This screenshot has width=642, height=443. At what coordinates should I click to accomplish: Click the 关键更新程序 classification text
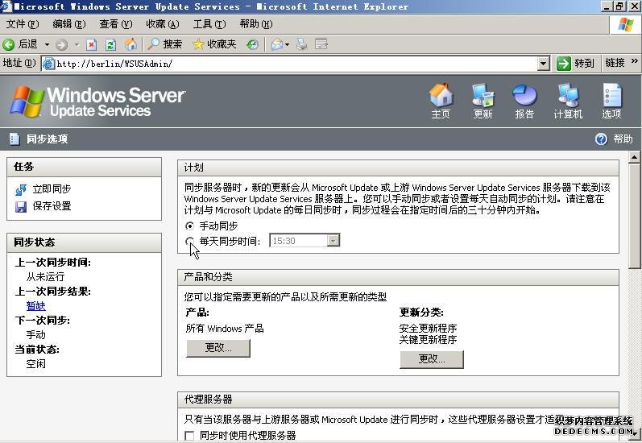pos(429,340)
